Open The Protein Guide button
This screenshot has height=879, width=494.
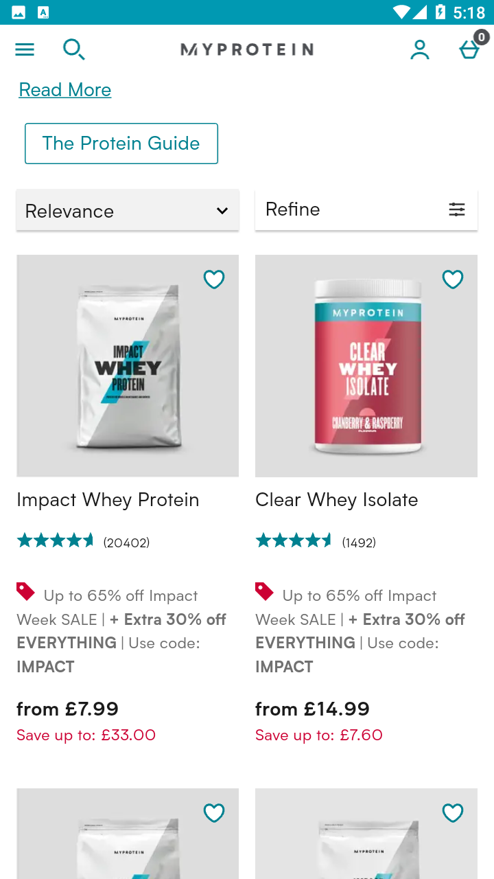[121, 144]
